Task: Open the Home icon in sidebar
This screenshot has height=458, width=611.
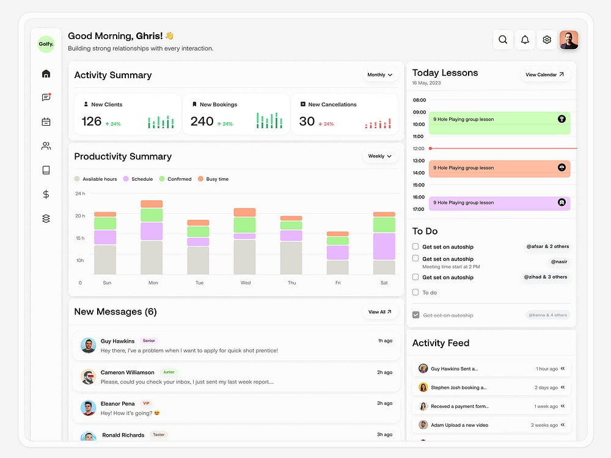Action: (46, 74)
